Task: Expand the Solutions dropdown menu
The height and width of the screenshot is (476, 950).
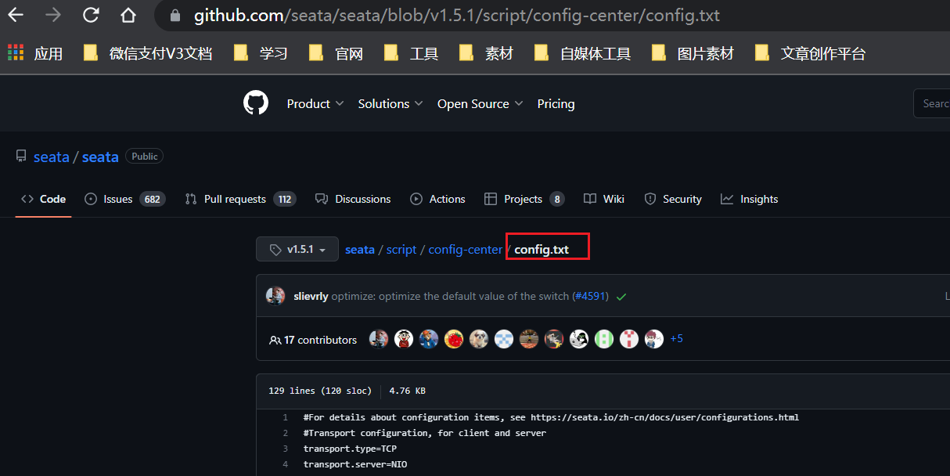Action: pos(390,103)
